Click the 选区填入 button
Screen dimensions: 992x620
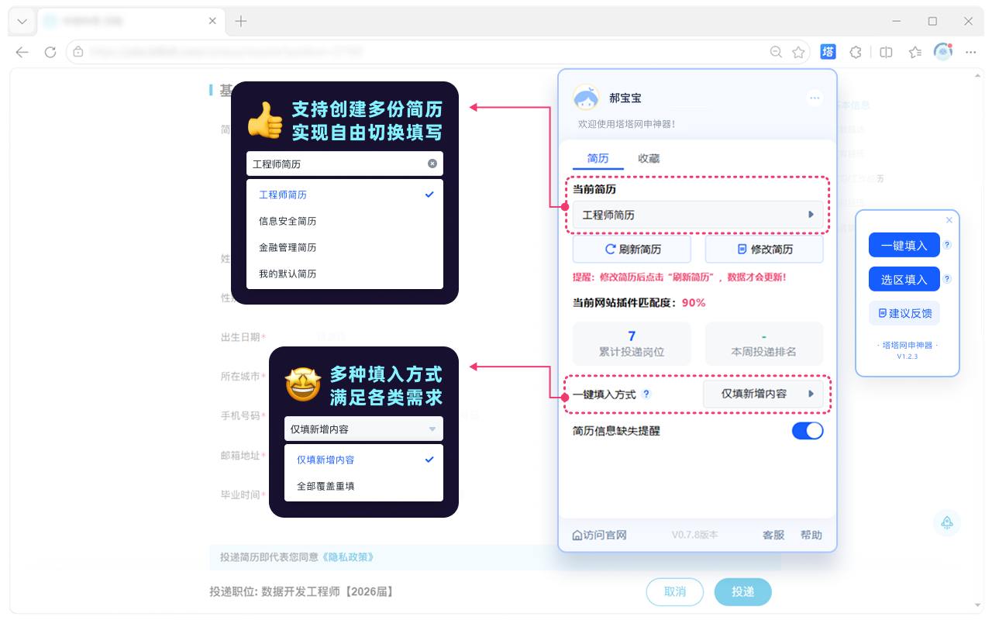pyautogui.click(x=904, y=279)
